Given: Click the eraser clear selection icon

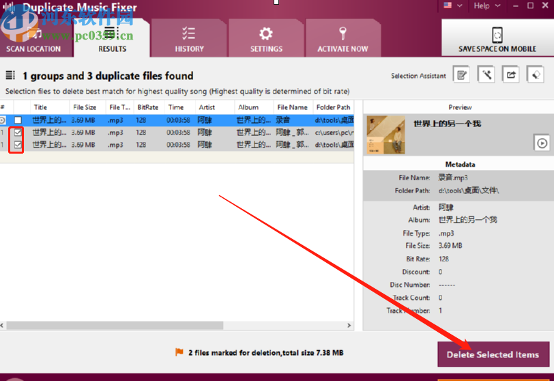Looking at the screenshot, I should pos(536,74).
